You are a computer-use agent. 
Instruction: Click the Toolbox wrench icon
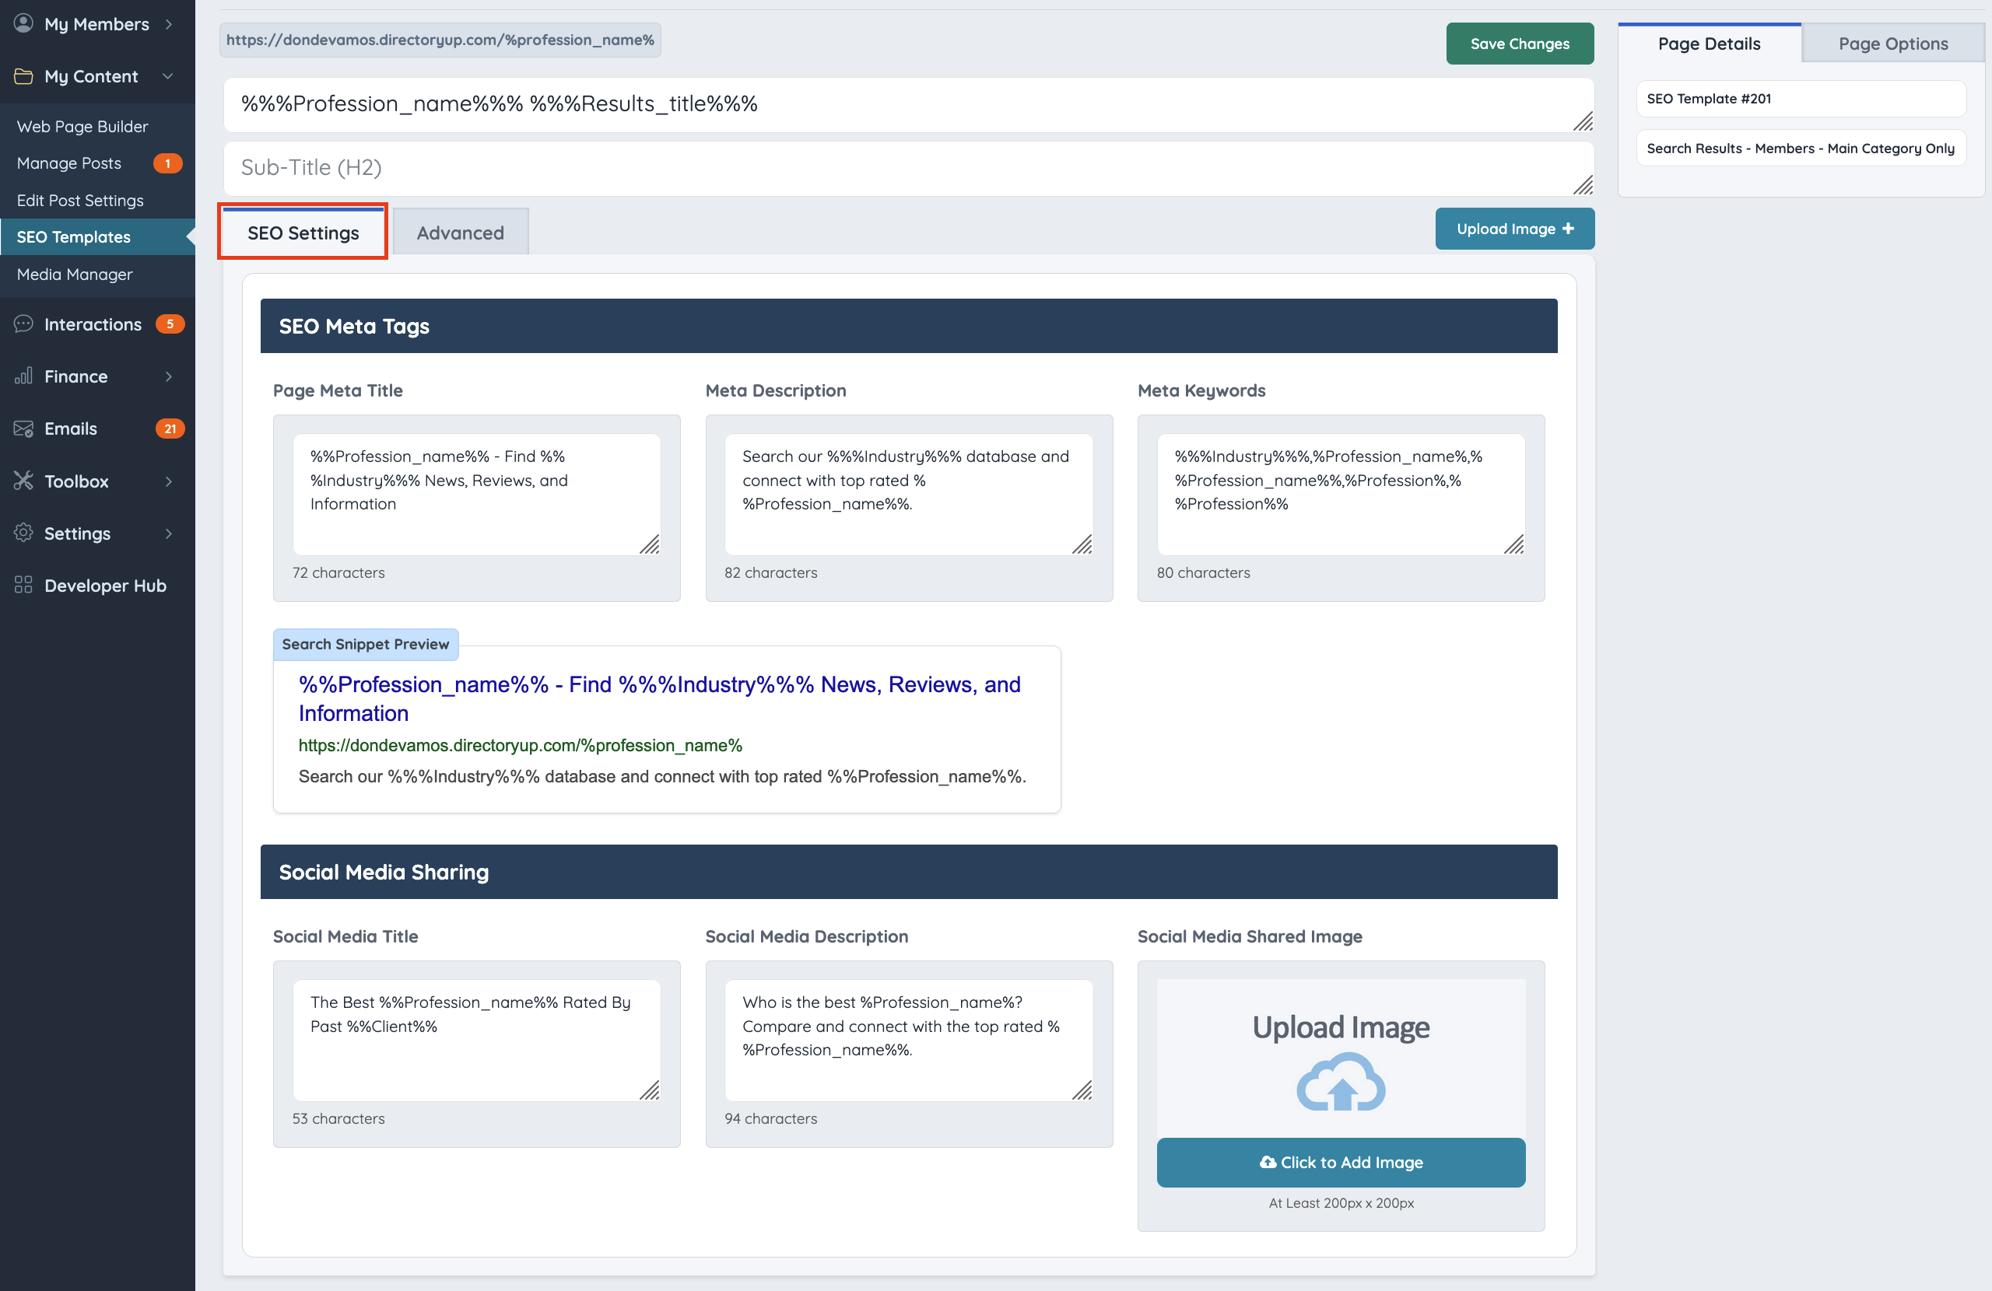point(23,481)
